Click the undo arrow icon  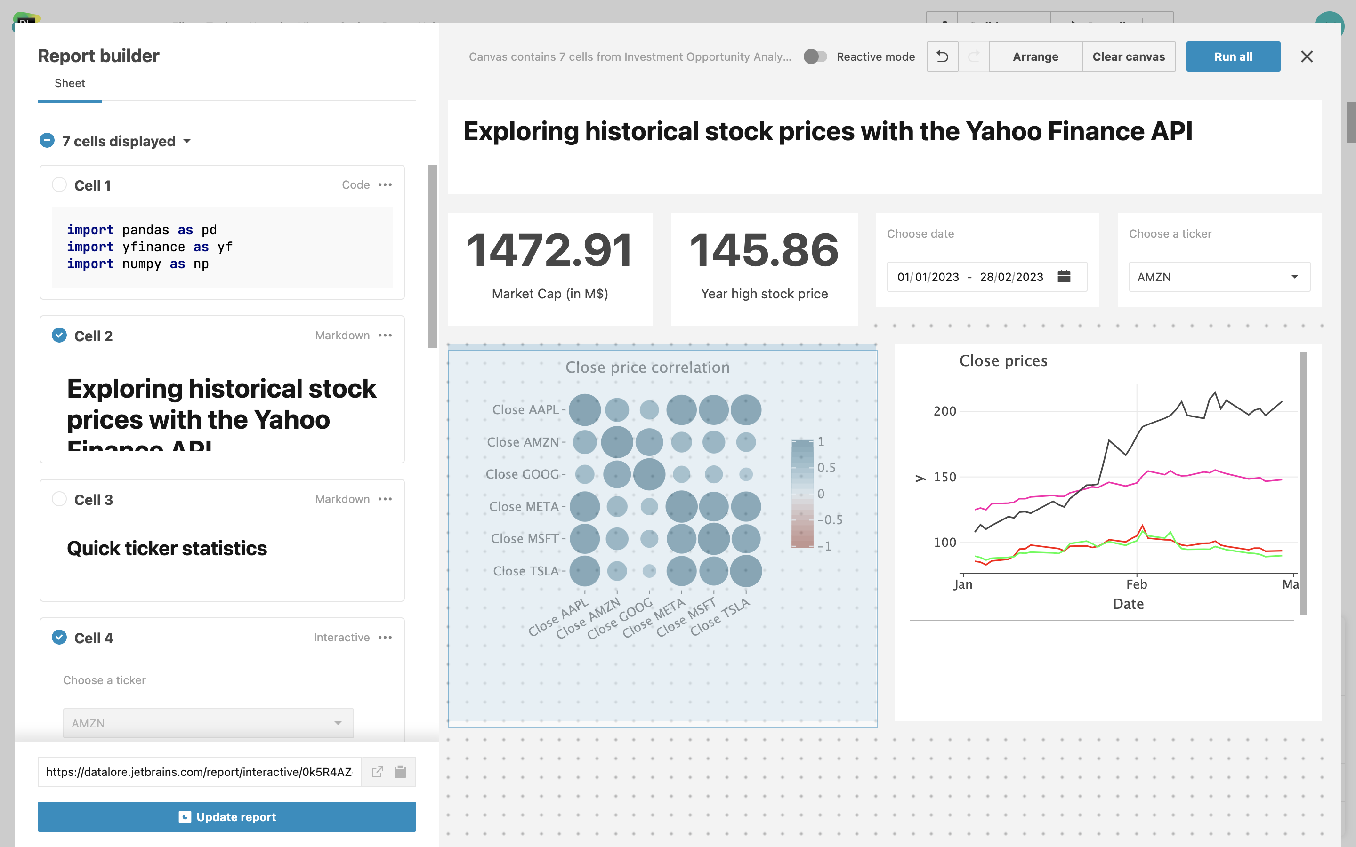[942, 56]
